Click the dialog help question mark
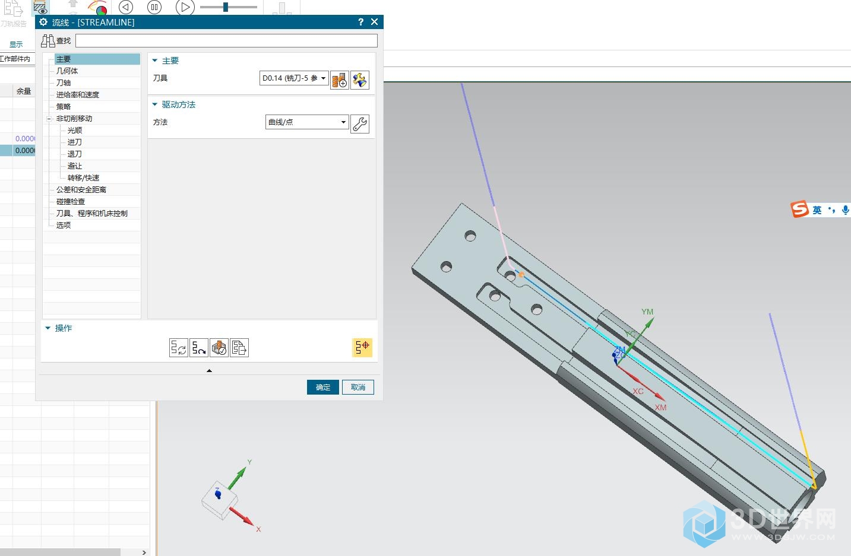Viewport: 851px width, 556px height. tap(360, 22)
